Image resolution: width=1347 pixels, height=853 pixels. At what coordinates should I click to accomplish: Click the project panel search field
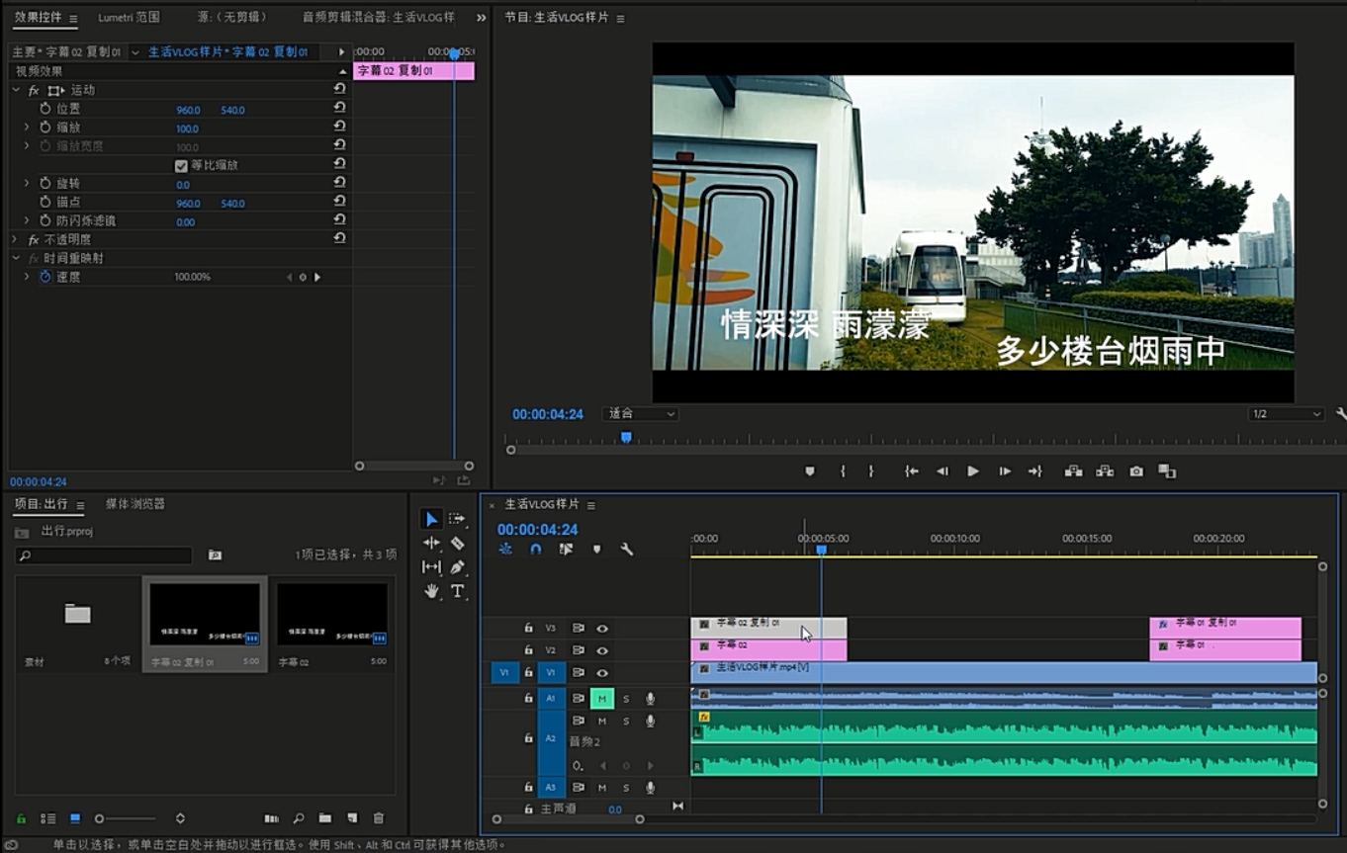pyautogui.click(x=104, y=556)
